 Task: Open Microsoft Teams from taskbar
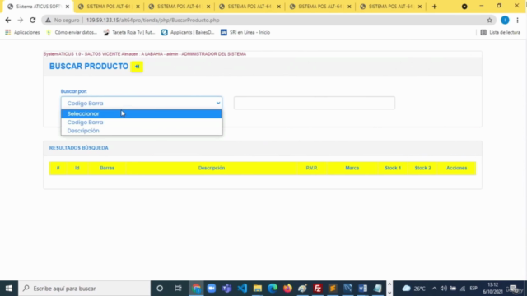tap(227, 289)
